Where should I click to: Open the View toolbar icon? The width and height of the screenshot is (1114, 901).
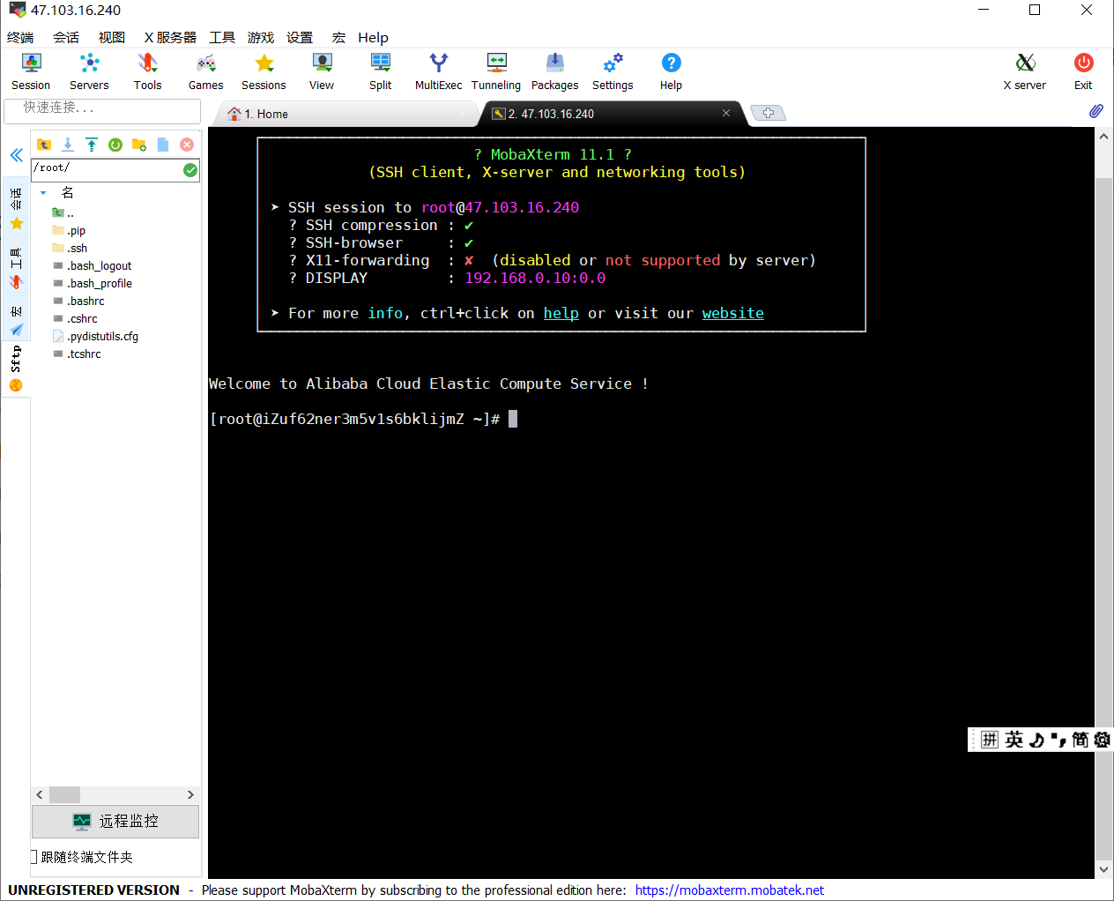322,71
